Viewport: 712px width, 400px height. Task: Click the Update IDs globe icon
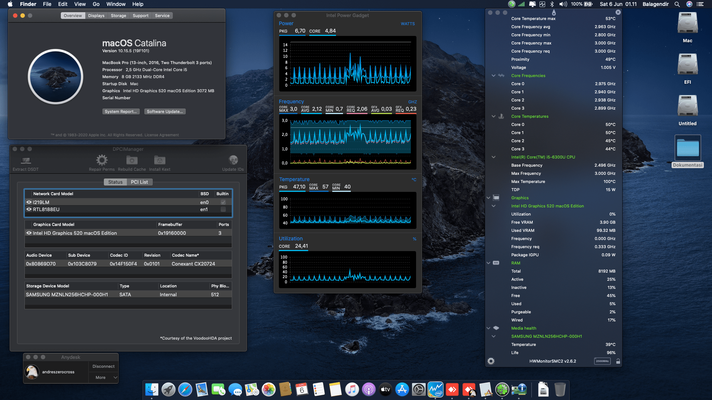233,160
